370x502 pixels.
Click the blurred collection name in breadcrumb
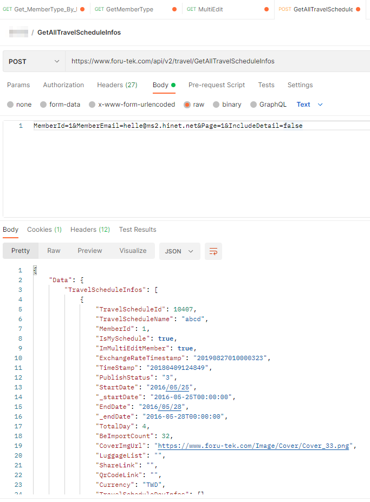(x=18, y=32)
